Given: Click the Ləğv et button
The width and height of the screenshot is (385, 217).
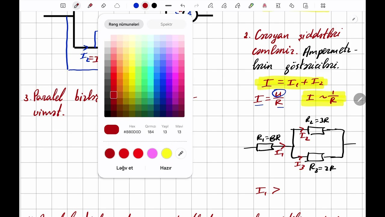Looking at the screenshot, I should click(125, 168).
